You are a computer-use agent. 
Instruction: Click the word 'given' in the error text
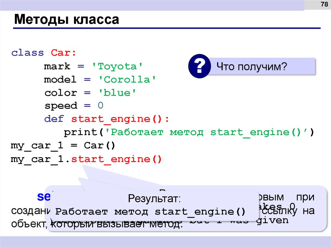click(272, 221)
